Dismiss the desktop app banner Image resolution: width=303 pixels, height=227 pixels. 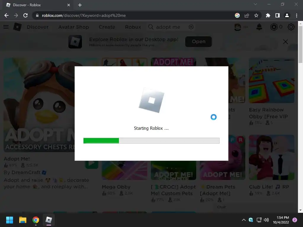tap(286, 42)
